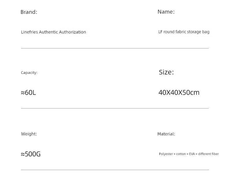Click the divider line below Capacity row
Screen dimensions: 228x181
click(115, 108)
